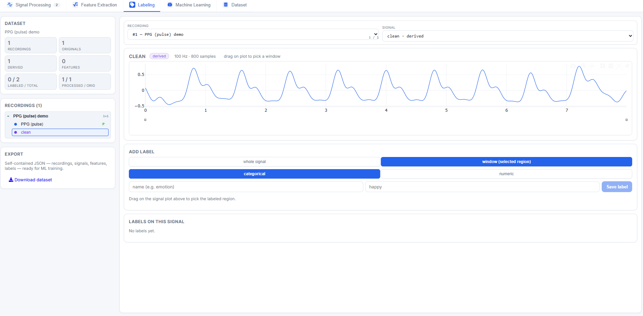This screenshot has height=316, width=643.
Task: Click the Feature Extraction function icon
Action: click(75, 5)
